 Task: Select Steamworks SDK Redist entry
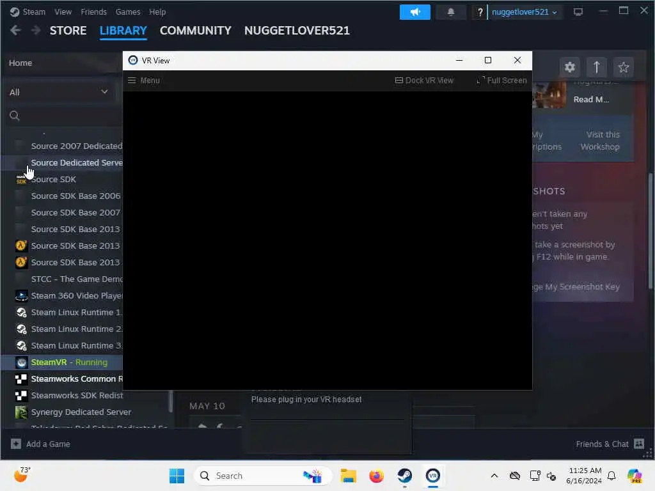coord(69,395)
